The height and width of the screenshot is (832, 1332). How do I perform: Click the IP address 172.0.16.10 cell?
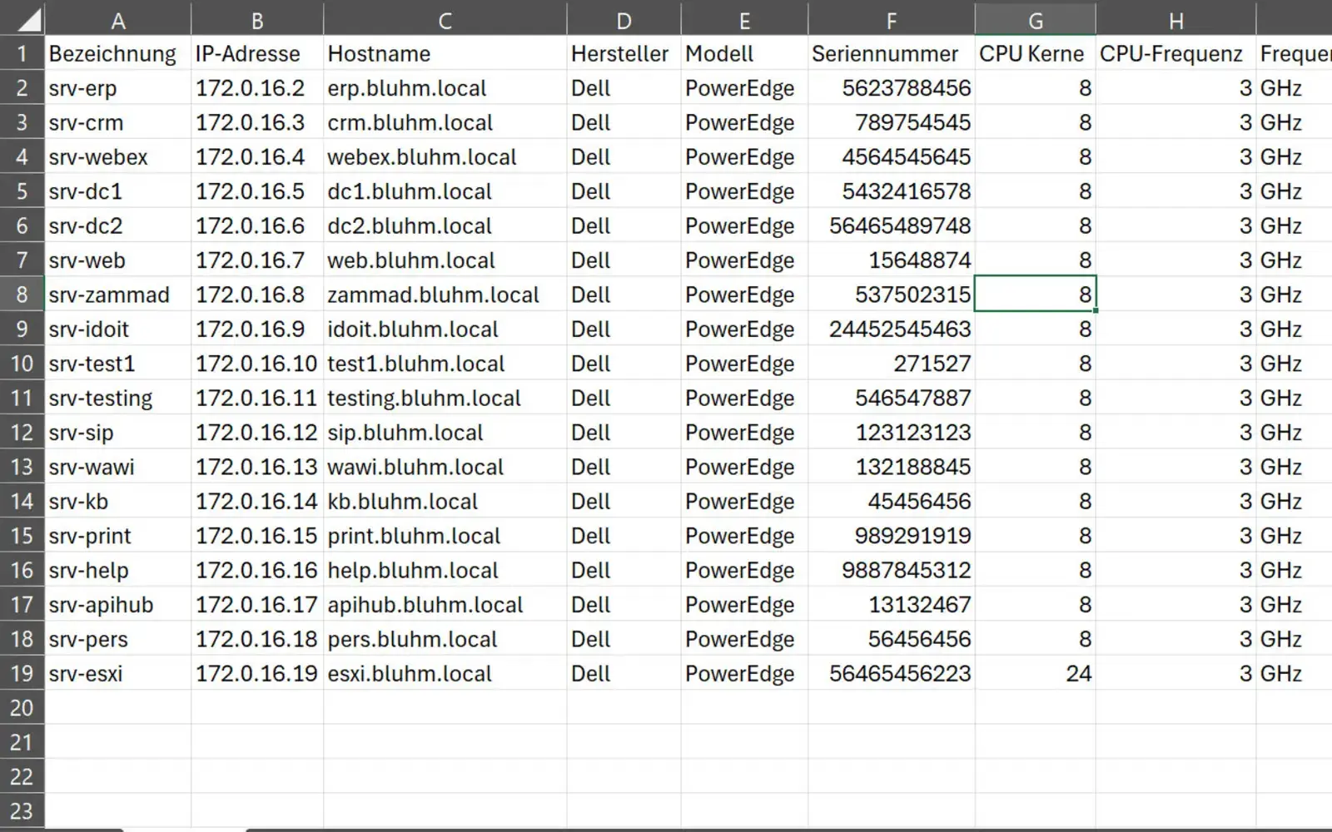[256, 363]
